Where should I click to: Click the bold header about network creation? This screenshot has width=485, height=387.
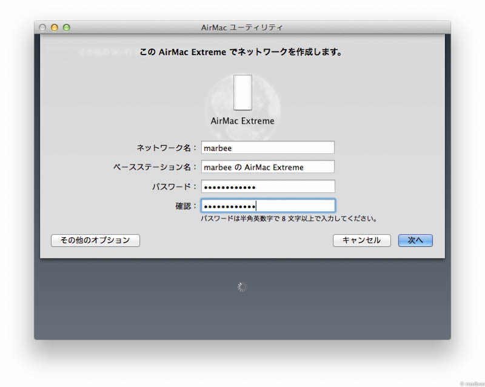point(242,52)
